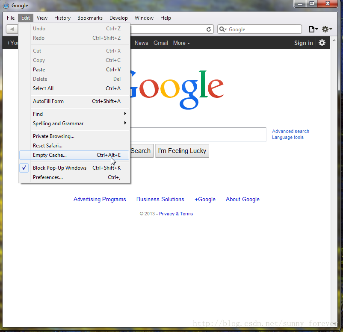Open the Bookmarks menu
Image resolution: width=343 pixels, height=332 pixels.
(90, 18)
